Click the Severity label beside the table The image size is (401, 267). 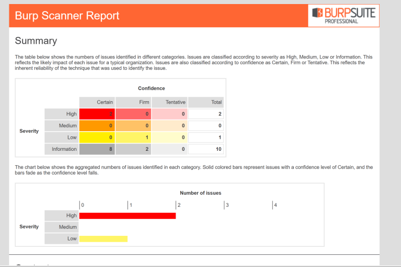[29, 131]
